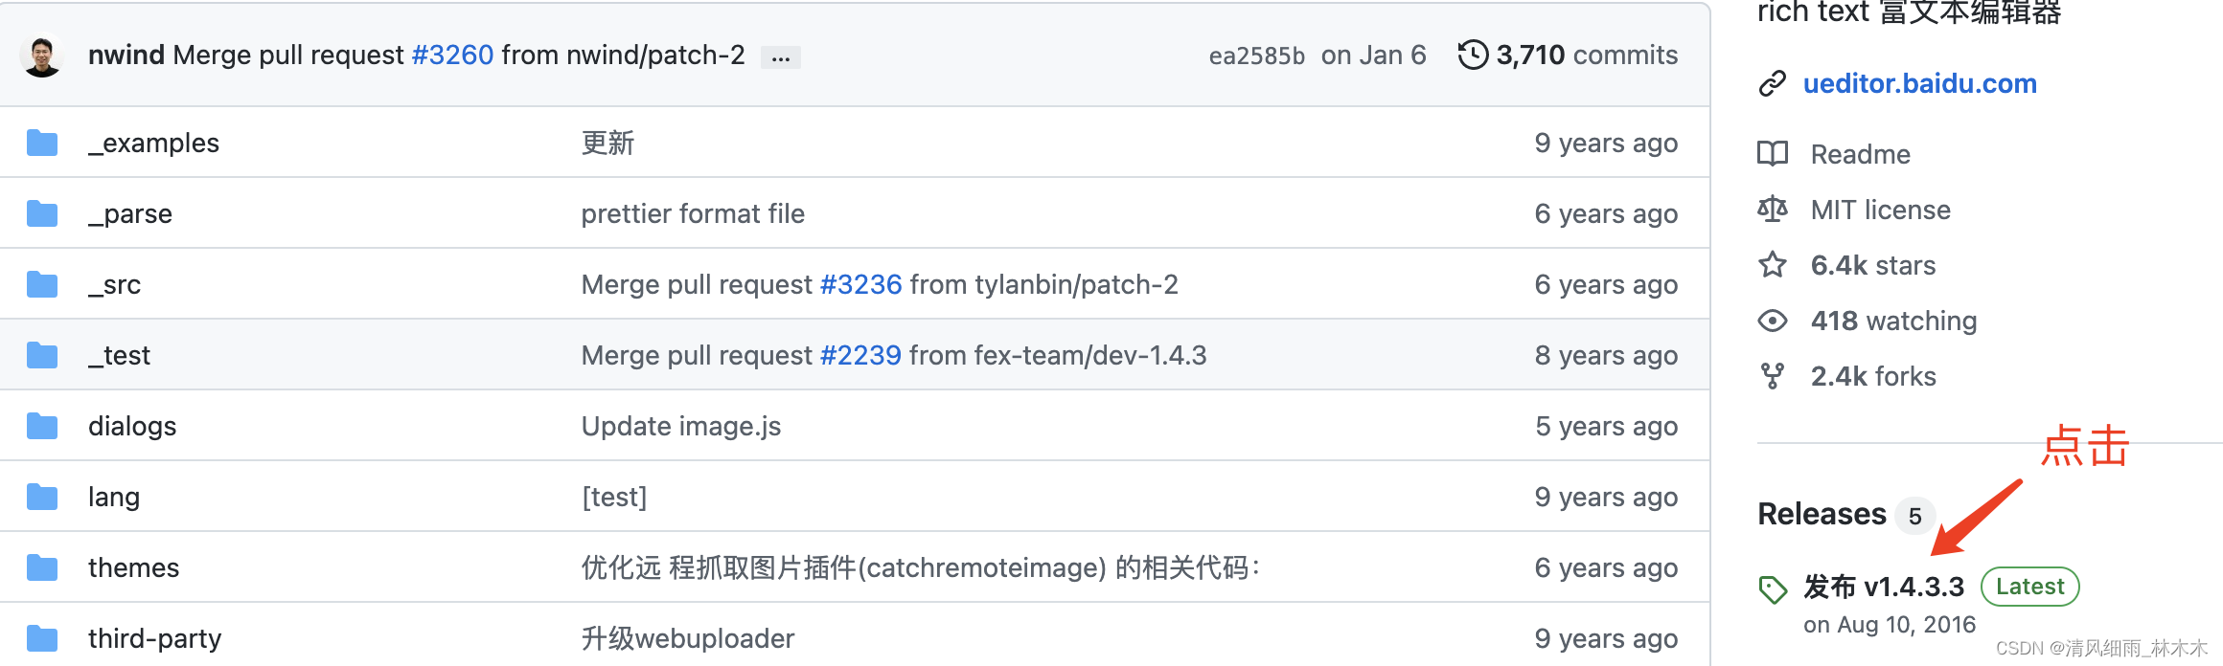Click the fork icon beside 2.4k forks
Screen dimensions: 2223x666
tap(1774, 375)
